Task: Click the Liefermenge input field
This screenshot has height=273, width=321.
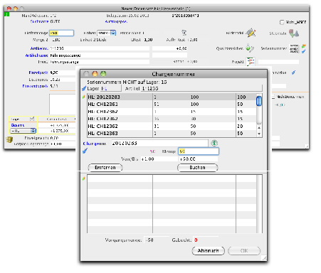Action: pyautogui.click(x=61, y=33)
